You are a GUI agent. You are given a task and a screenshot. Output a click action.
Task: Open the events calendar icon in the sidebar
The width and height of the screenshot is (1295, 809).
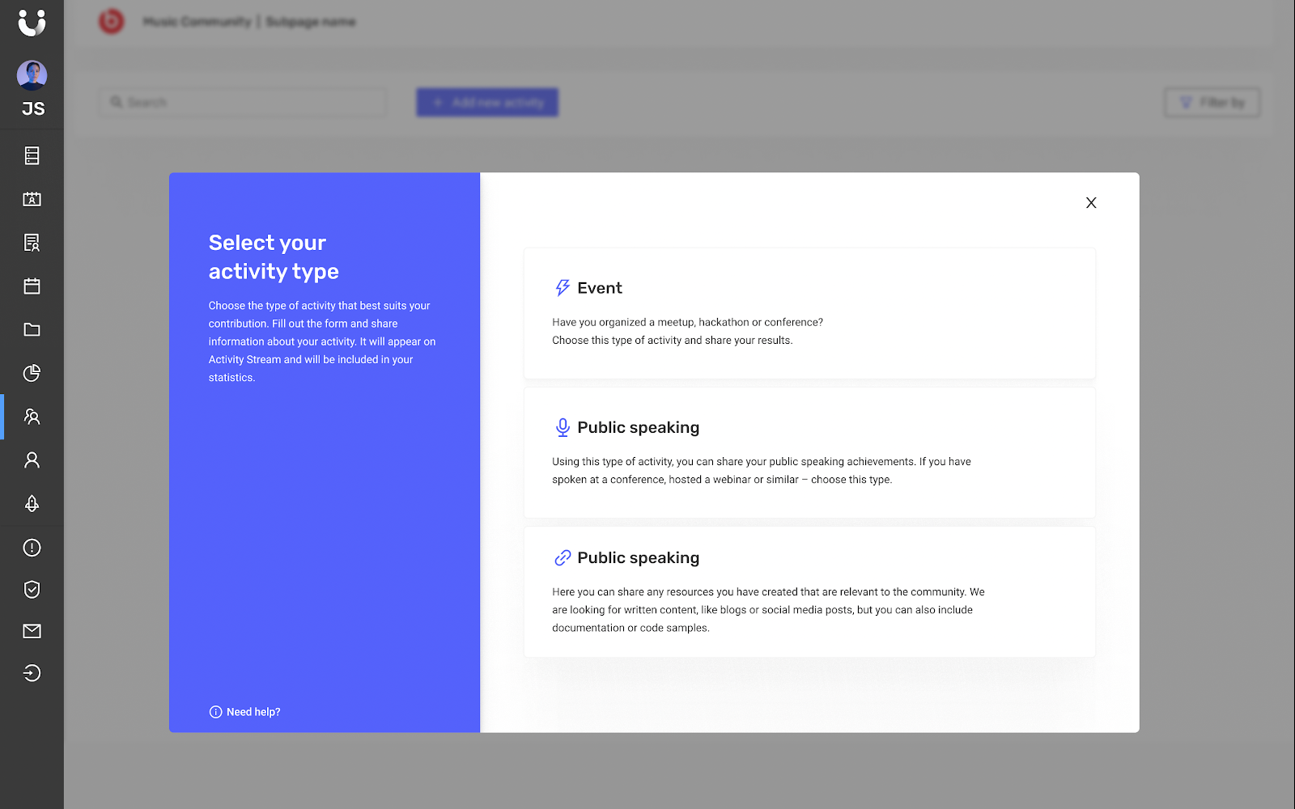click(32, 286)
